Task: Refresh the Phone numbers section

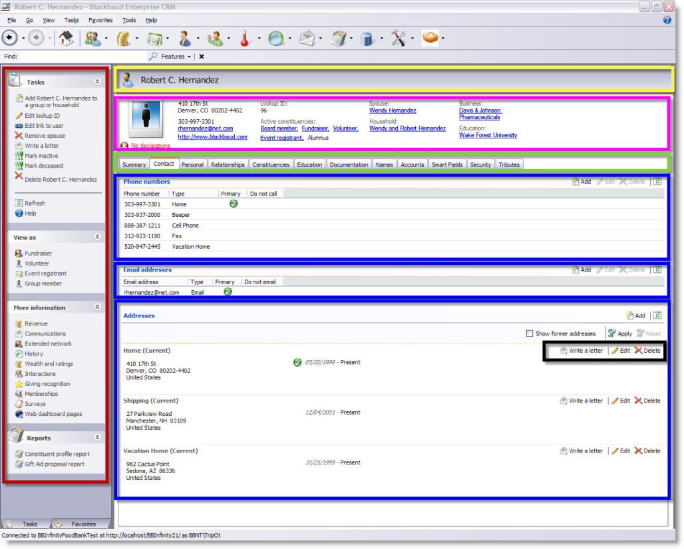Action: pos(657,182)
